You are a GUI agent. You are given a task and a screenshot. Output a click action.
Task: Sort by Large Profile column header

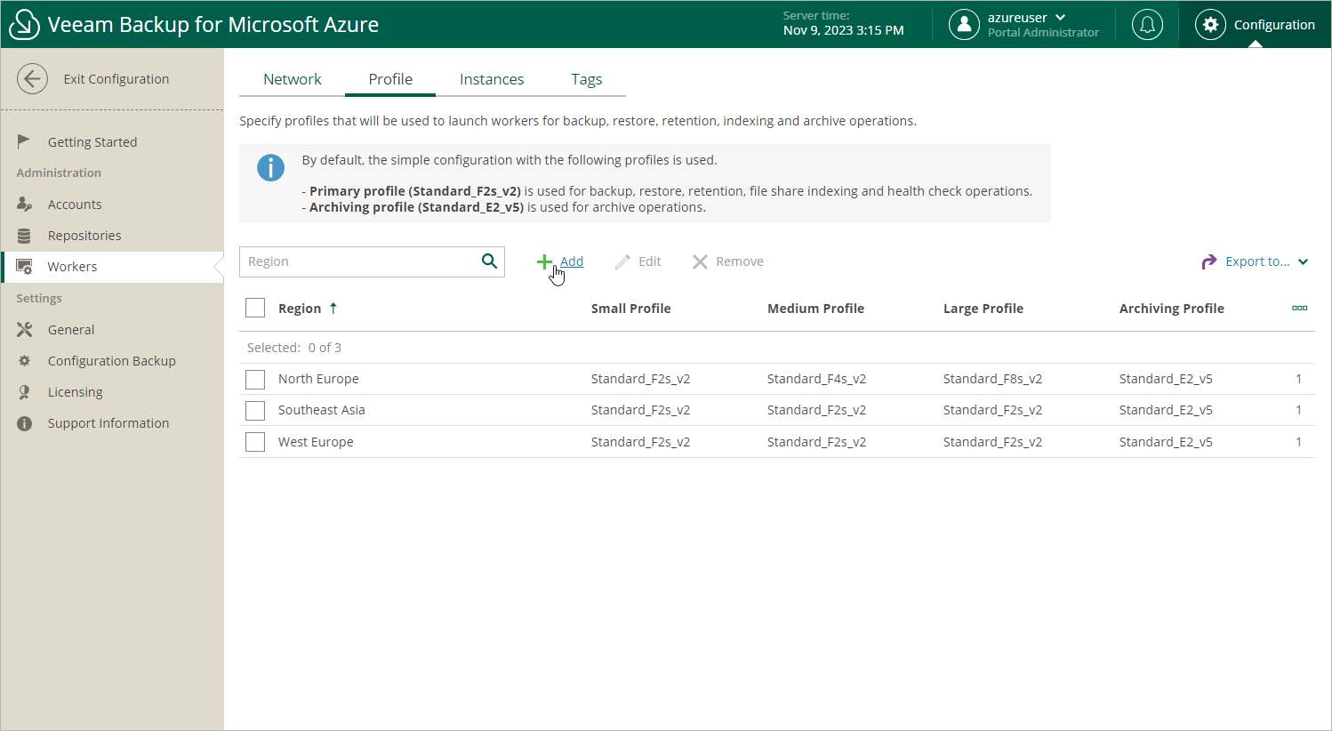coord(983,309)
